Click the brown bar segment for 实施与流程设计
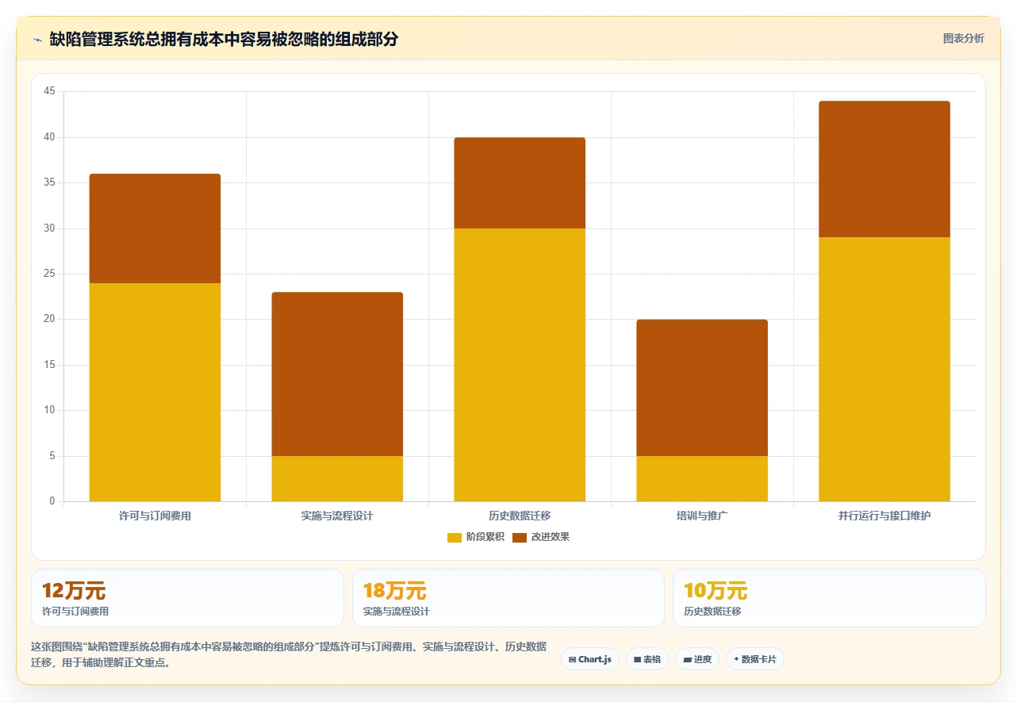Screen dimensions: 1017x702 [337, 374]
